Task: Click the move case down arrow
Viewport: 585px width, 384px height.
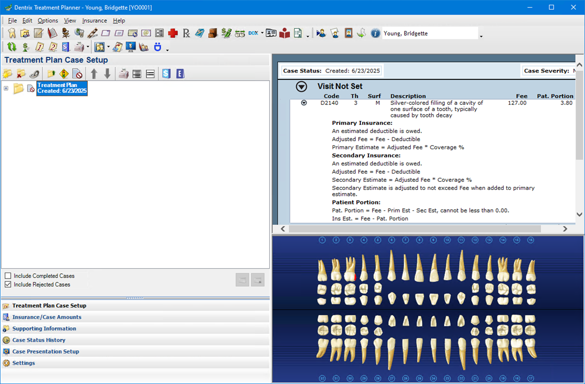Action: [107, 74]
